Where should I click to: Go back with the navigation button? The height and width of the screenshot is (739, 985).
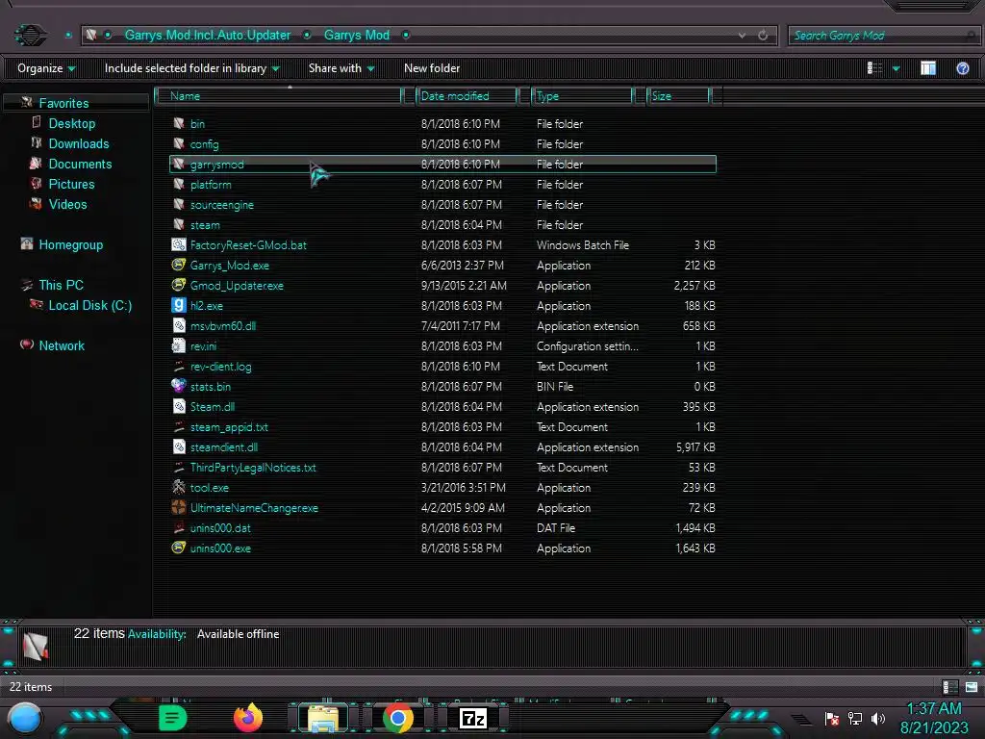click(30, 35)
